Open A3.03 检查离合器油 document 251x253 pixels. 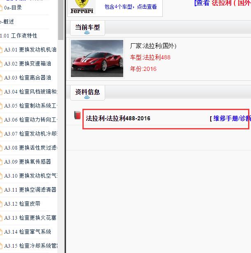[28, 77]
